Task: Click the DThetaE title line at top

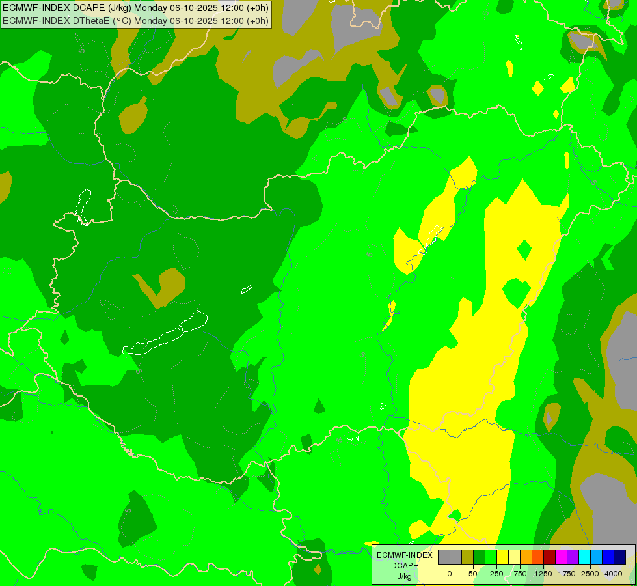Action: [136, 21]
